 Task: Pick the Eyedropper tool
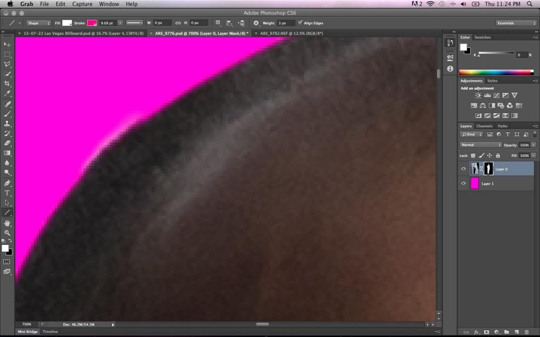tap(7, 93)
